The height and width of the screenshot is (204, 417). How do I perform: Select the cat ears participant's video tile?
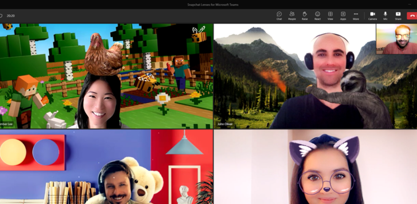point(315,167)
